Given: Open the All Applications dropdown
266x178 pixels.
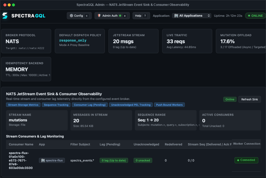Looking at the screenshot, I should coord(192,16).
